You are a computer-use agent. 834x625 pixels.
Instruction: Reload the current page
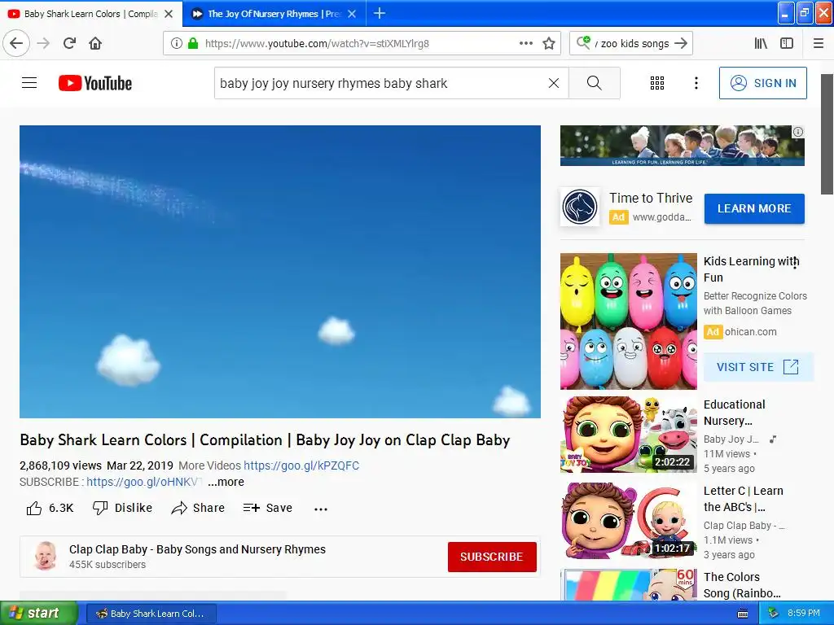coord(70,43)
